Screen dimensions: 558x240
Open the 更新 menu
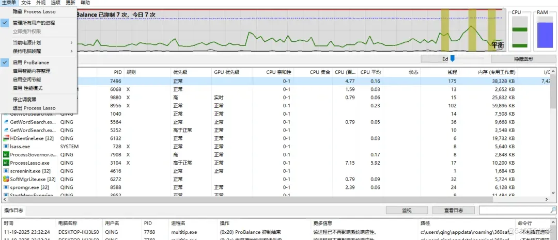[70, 3]
